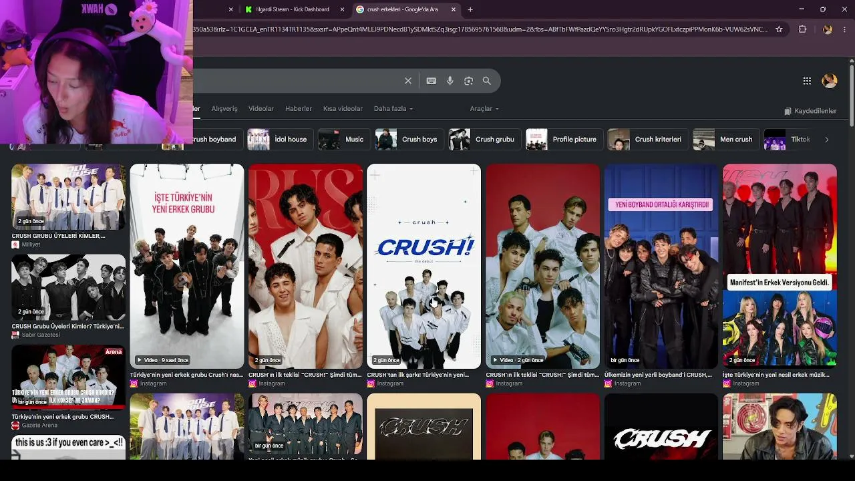Close the Ilgardi Stream Kick Dashboard tab

(x=343, y=9)
